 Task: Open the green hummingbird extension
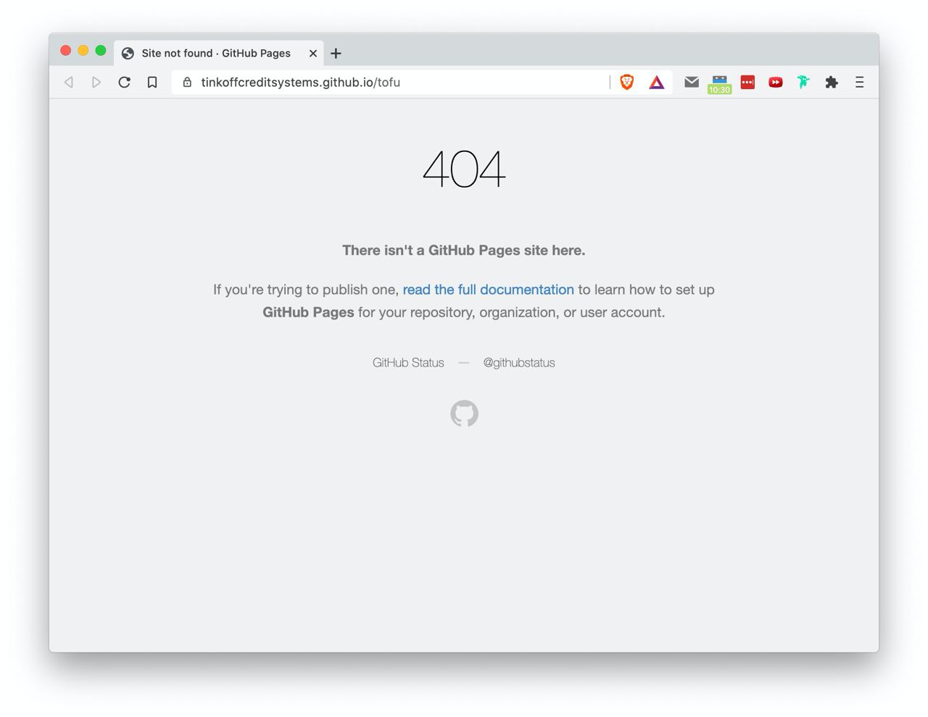pyautogui.click(x=803, y=82)
